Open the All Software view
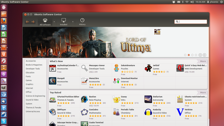224x126 pixels. [x=45, y=22]
